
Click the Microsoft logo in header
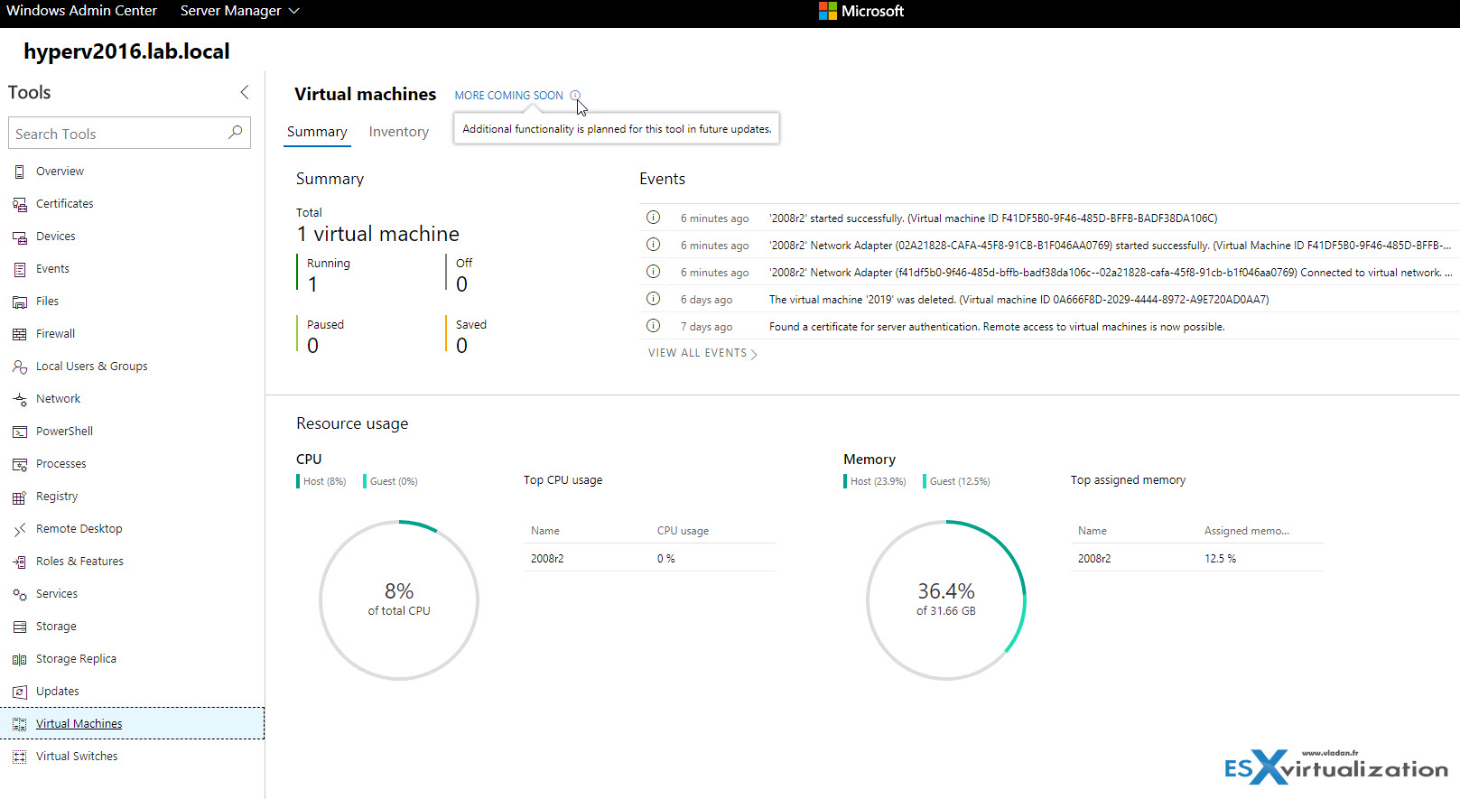pos(861,11)
